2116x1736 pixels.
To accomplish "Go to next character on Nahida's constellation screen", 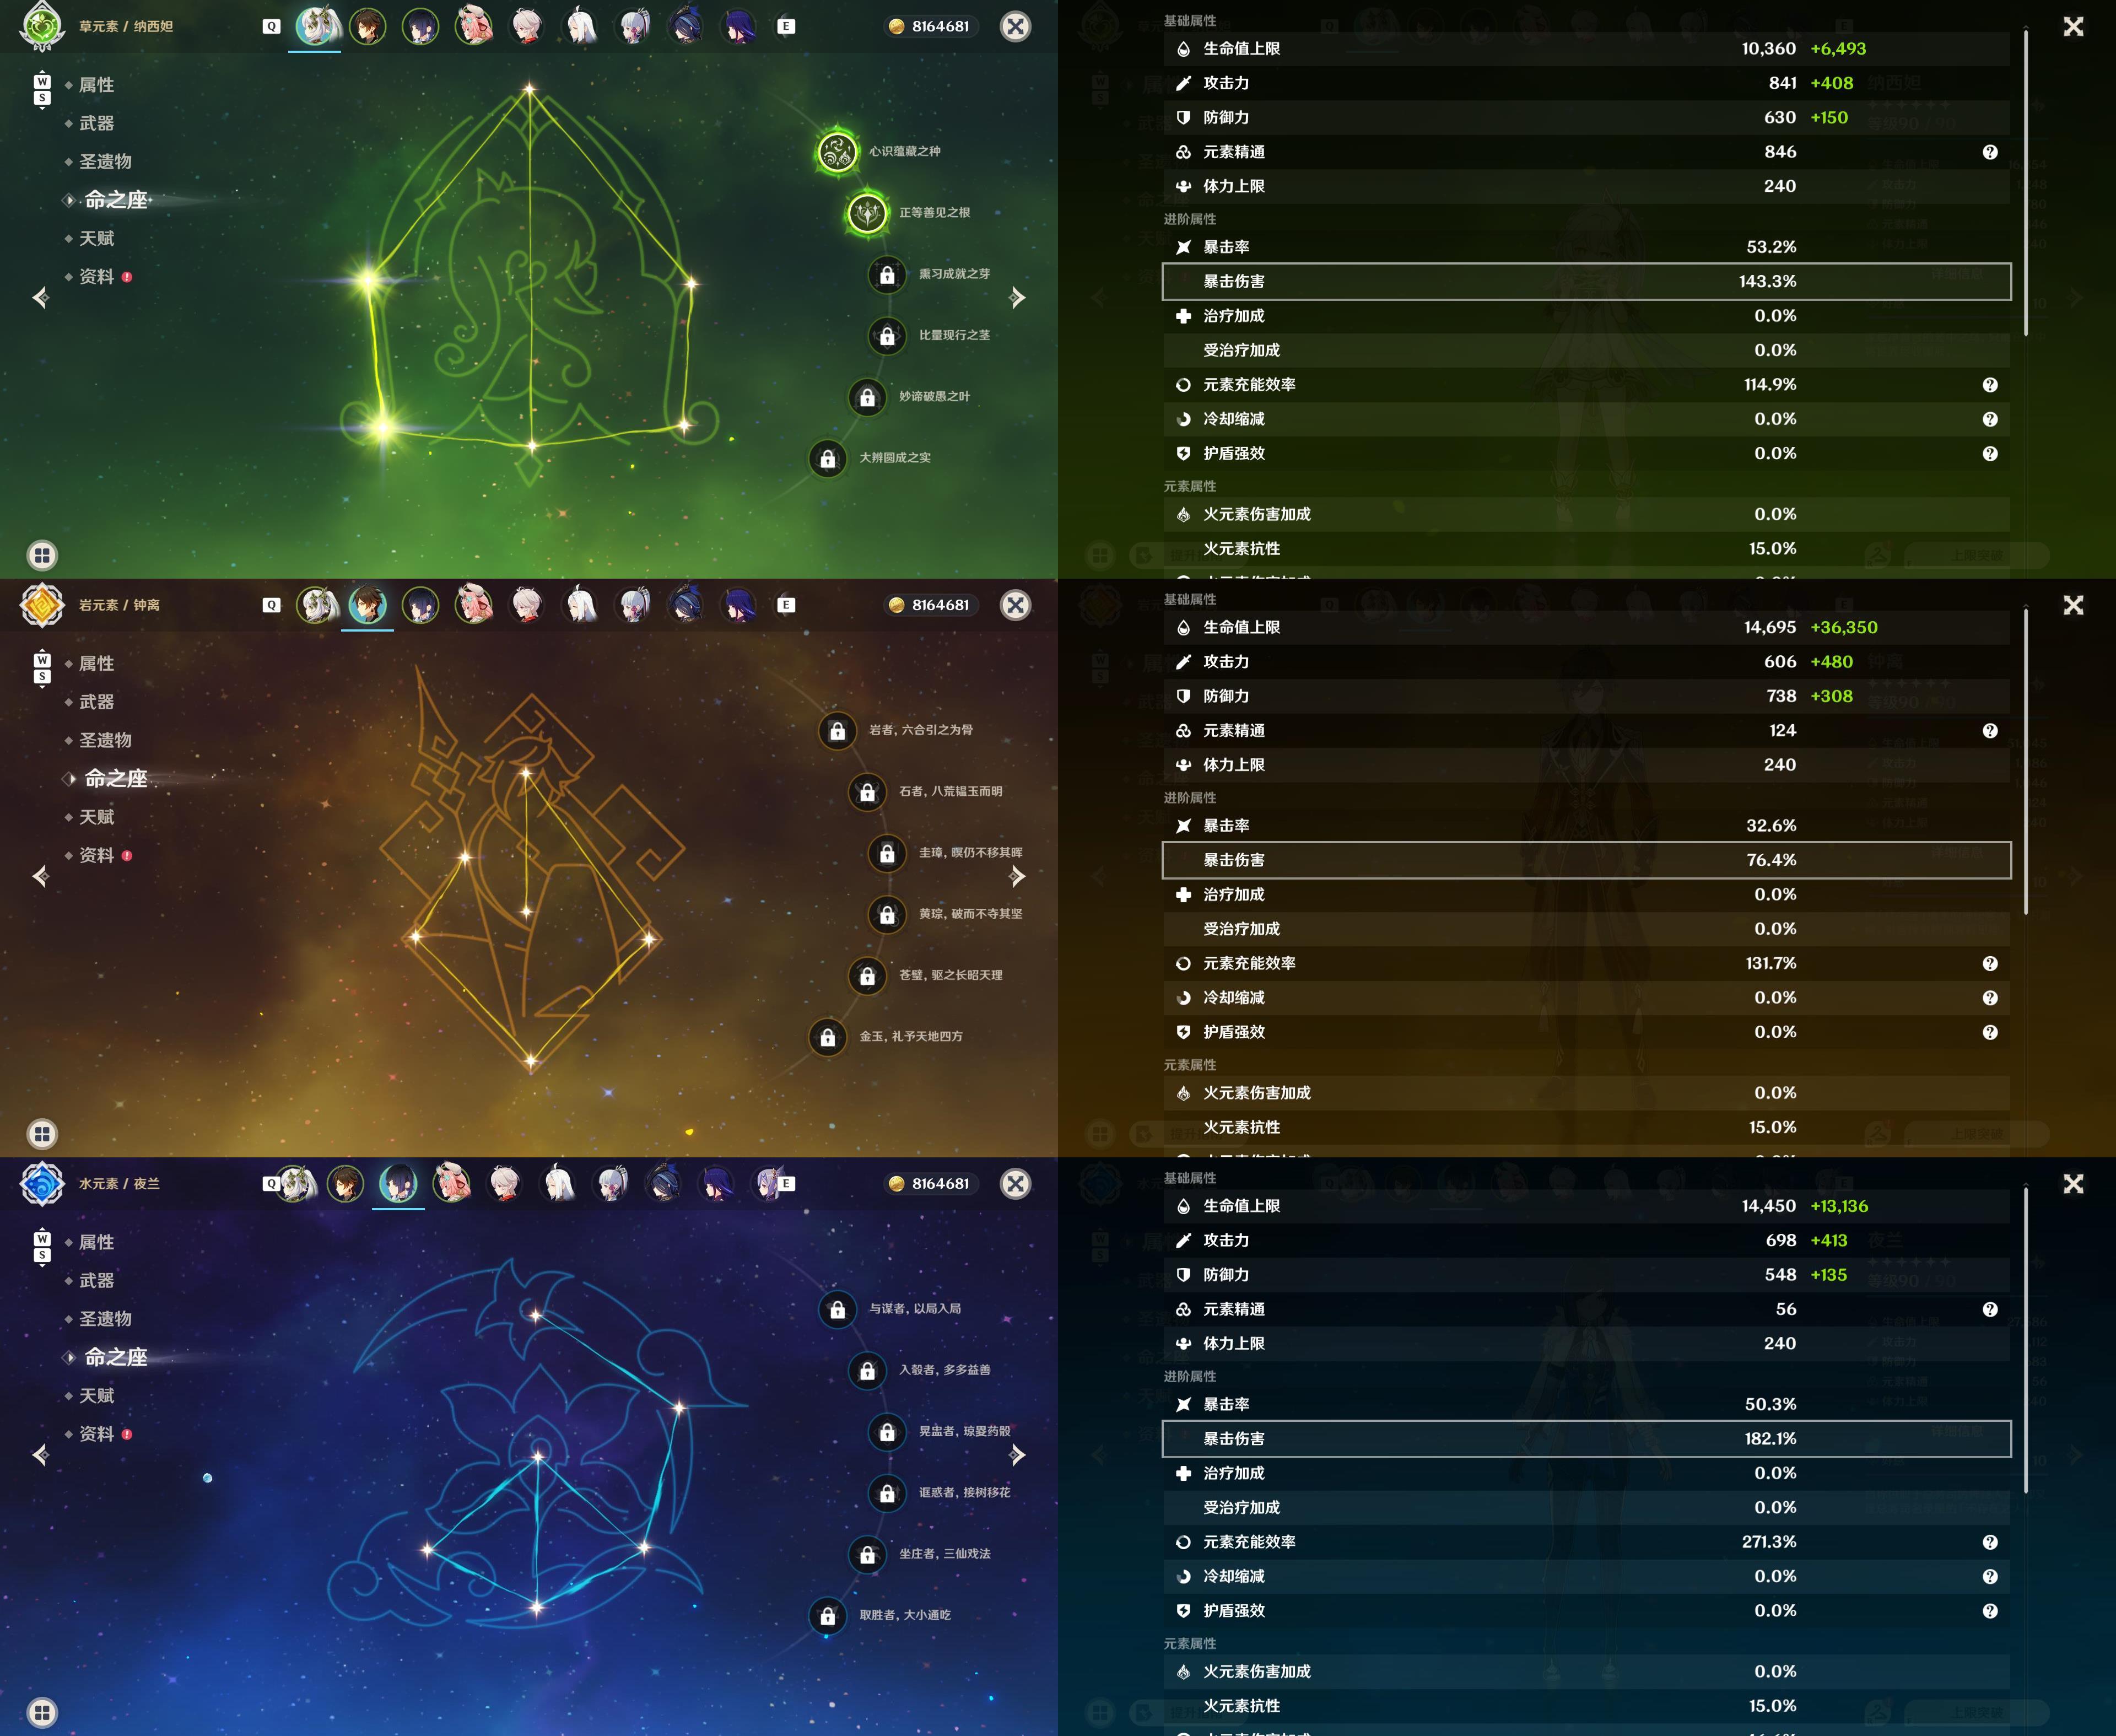I will tap(1017, 298).
